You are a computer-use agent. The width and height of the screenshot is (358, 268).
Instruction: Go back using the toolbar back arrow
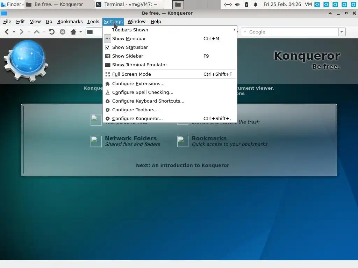click(7, 32)
